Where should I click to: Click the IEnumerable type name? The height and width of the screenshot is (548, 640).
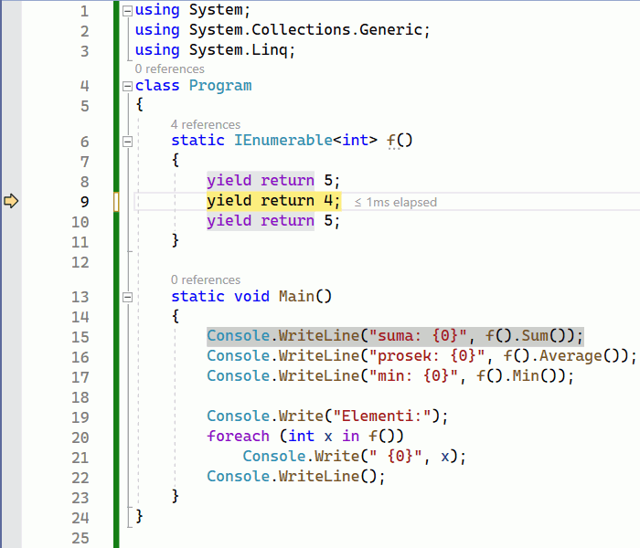[x=283, y=141]
